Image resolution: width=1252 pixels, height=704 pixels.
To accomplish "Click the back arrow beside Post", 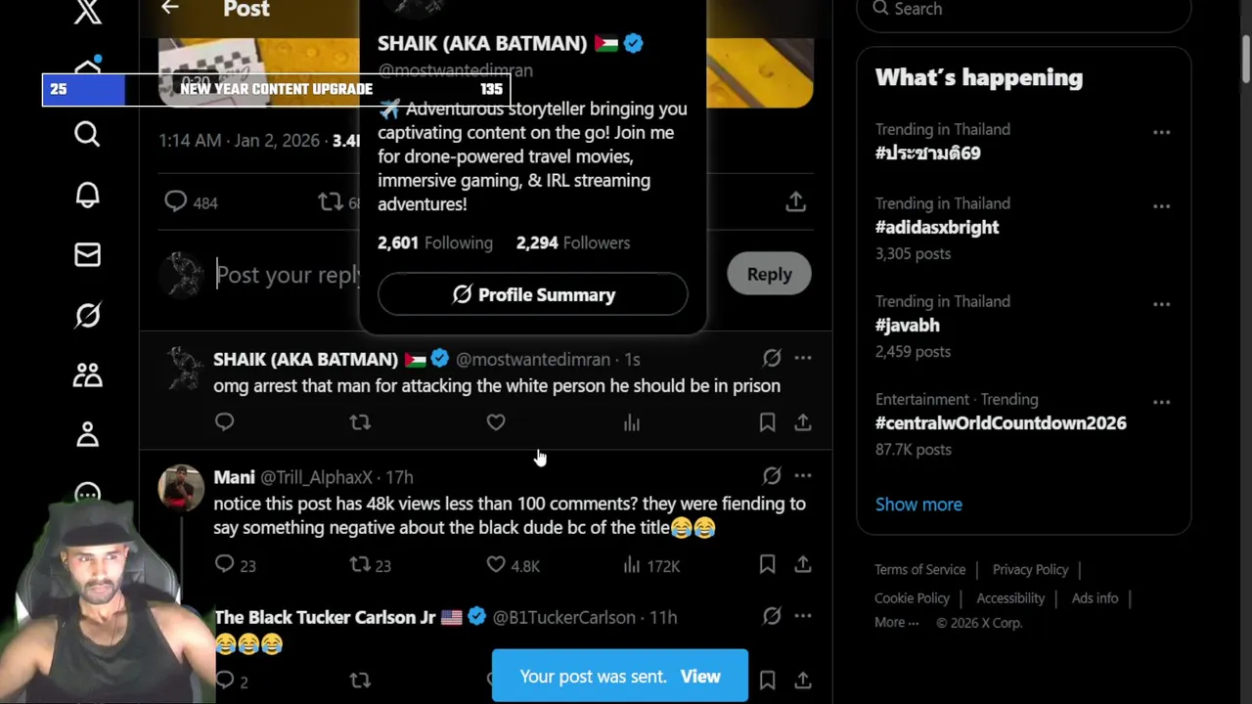I will point(170,9).
